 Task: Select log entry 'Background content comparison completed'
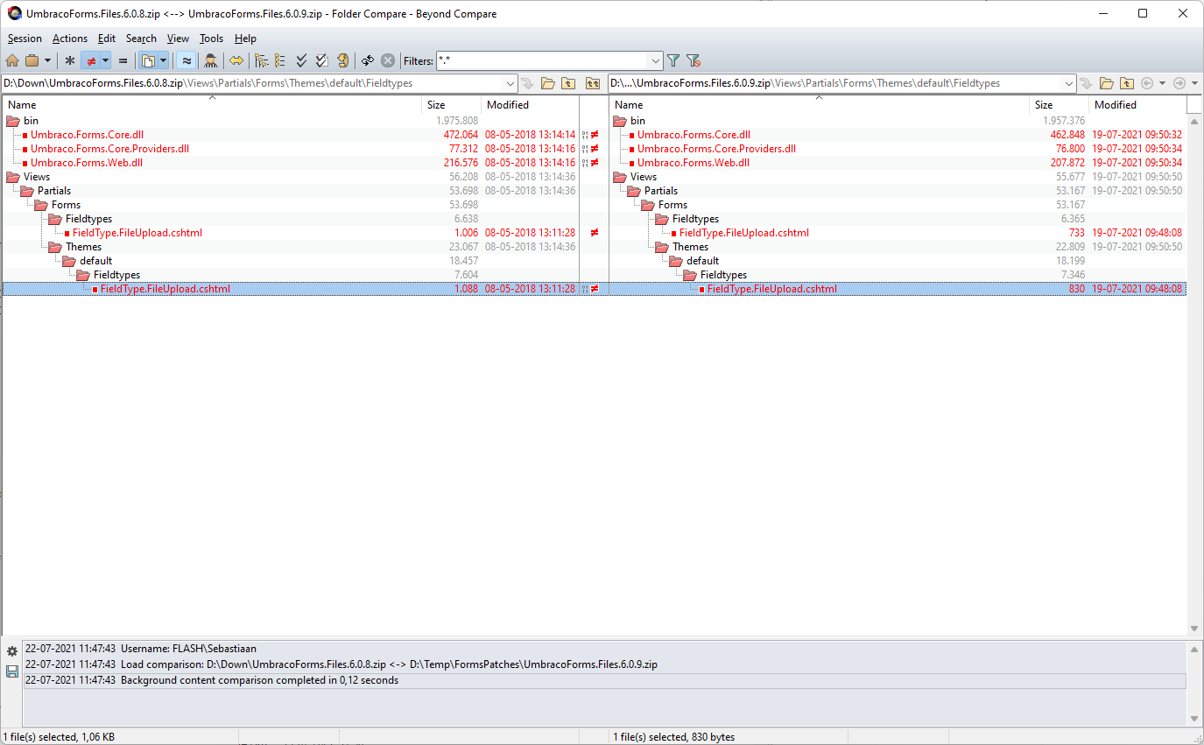(604, 680)
